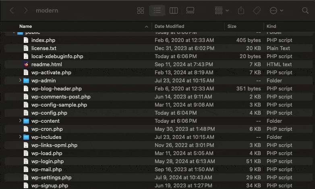The width and height of the screenshot is (315, 189).
Task: Click the index.php file icon
Action: click(x=26, y=40)
